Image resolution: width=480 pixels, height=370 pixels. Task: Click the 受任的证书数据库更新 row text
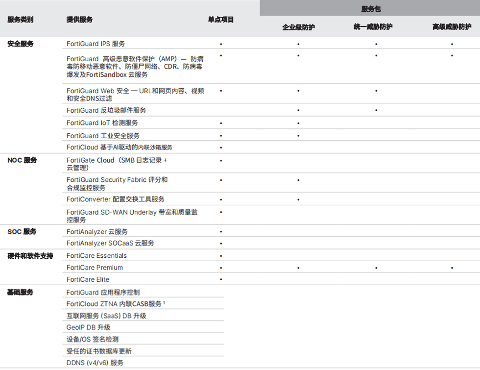point(99,351)
